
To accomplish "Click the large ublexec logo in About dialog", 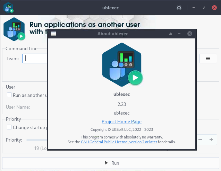I will (121, 66).
